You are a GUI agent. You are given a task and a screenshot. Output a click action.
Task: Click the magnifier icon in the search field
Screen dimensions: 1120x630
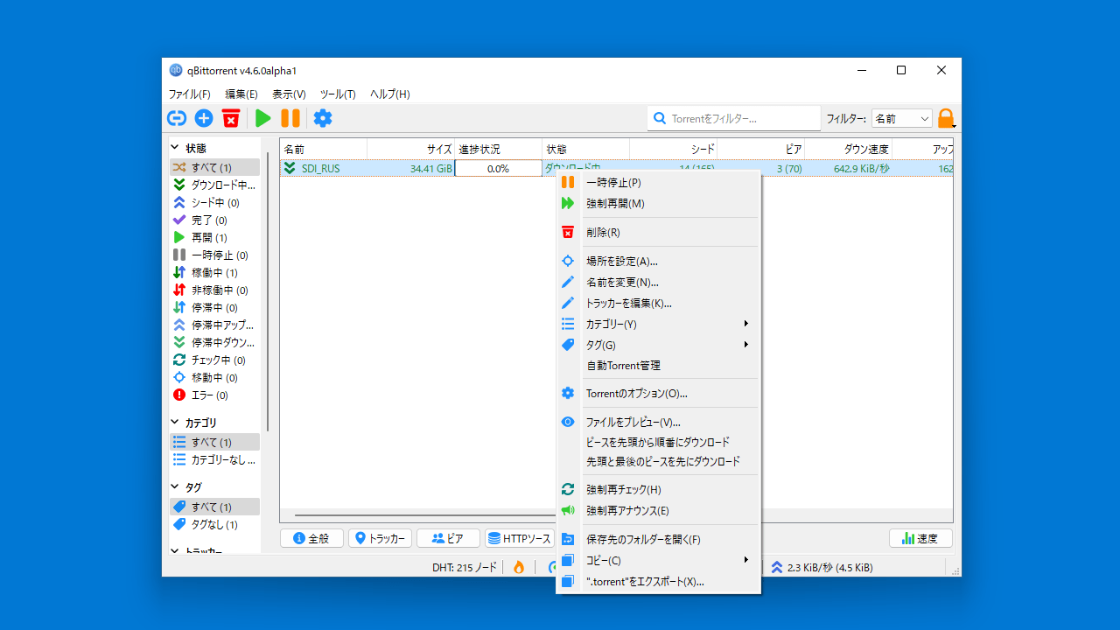click(x=661, y=118)
